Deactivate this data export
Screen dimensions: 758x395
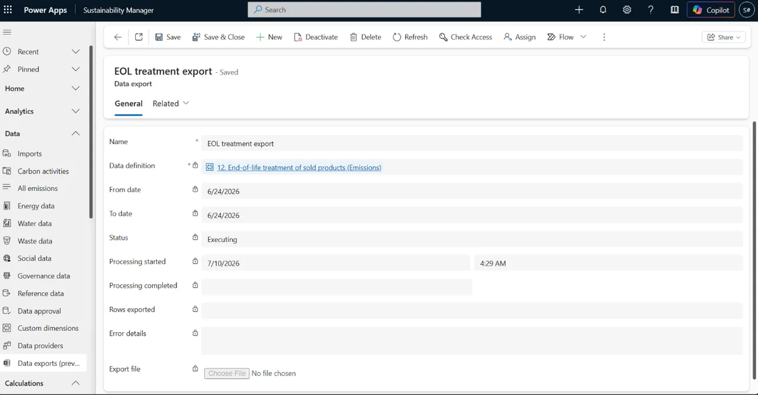pos(316,37)
